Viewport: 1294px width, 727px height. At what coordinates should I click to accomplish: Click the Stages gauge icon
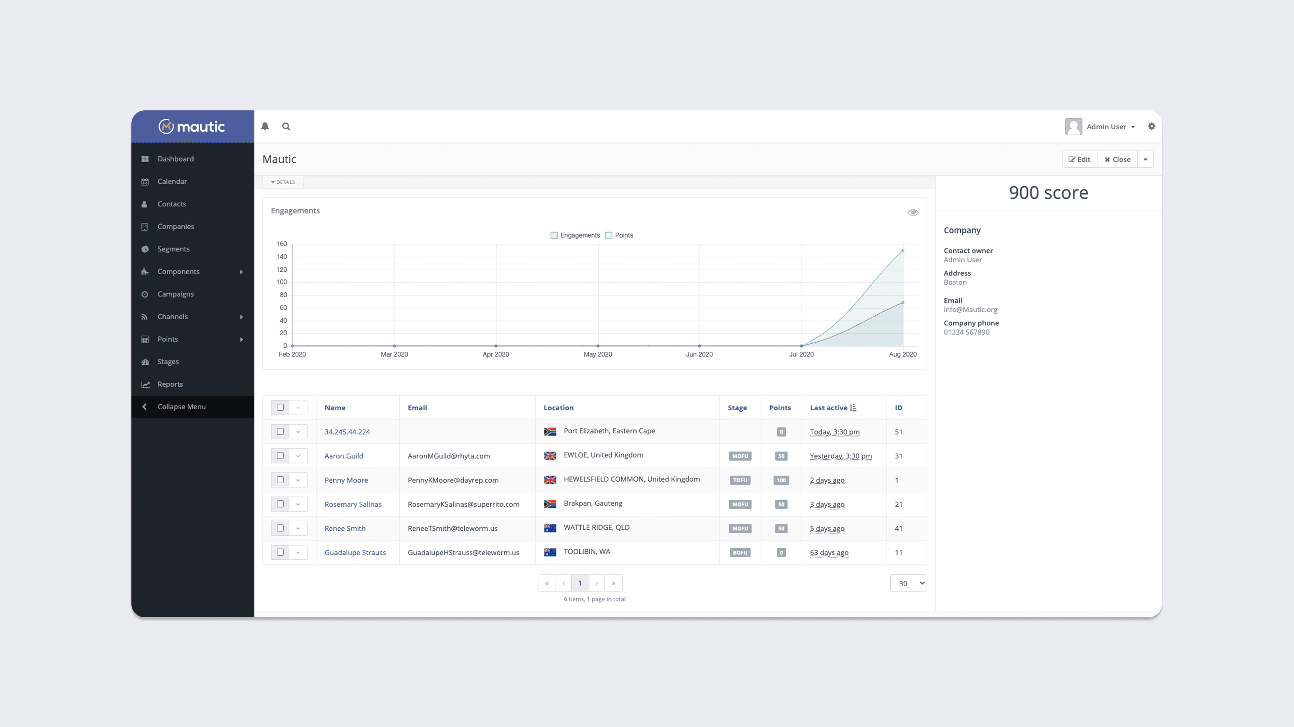point(145,362)
